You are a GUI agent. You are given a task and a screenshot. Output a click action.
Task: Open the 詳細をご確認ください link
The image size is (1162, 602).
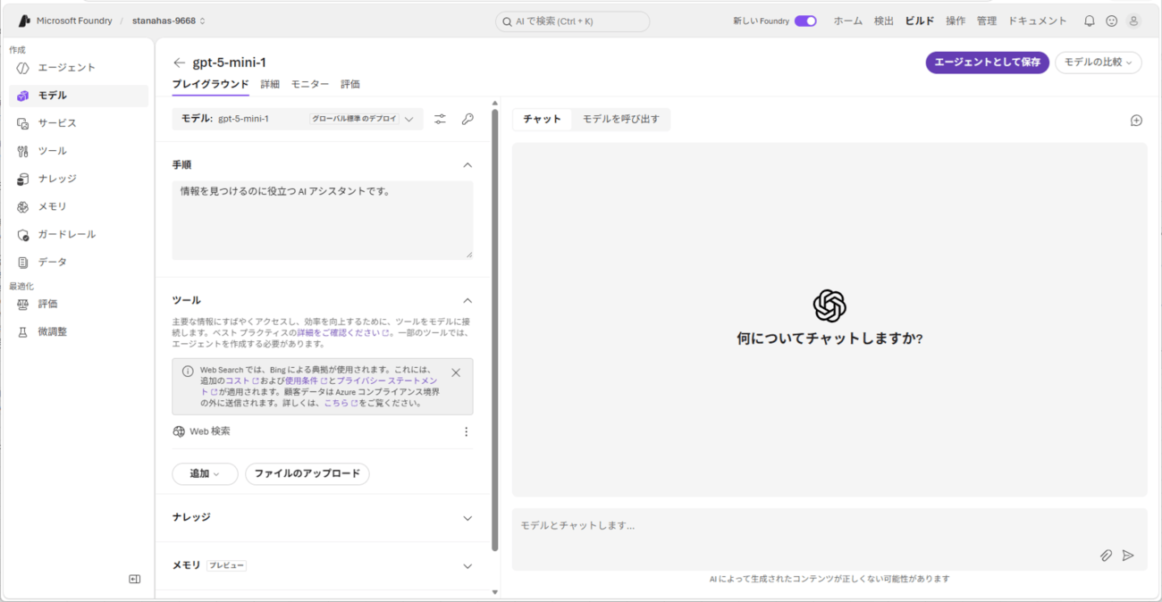(343, 332)
